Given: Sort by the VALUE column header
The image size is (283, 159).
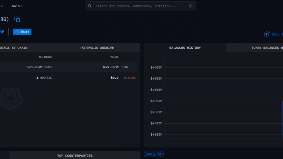Looking at the screenshot, I should tap(114, 57).
